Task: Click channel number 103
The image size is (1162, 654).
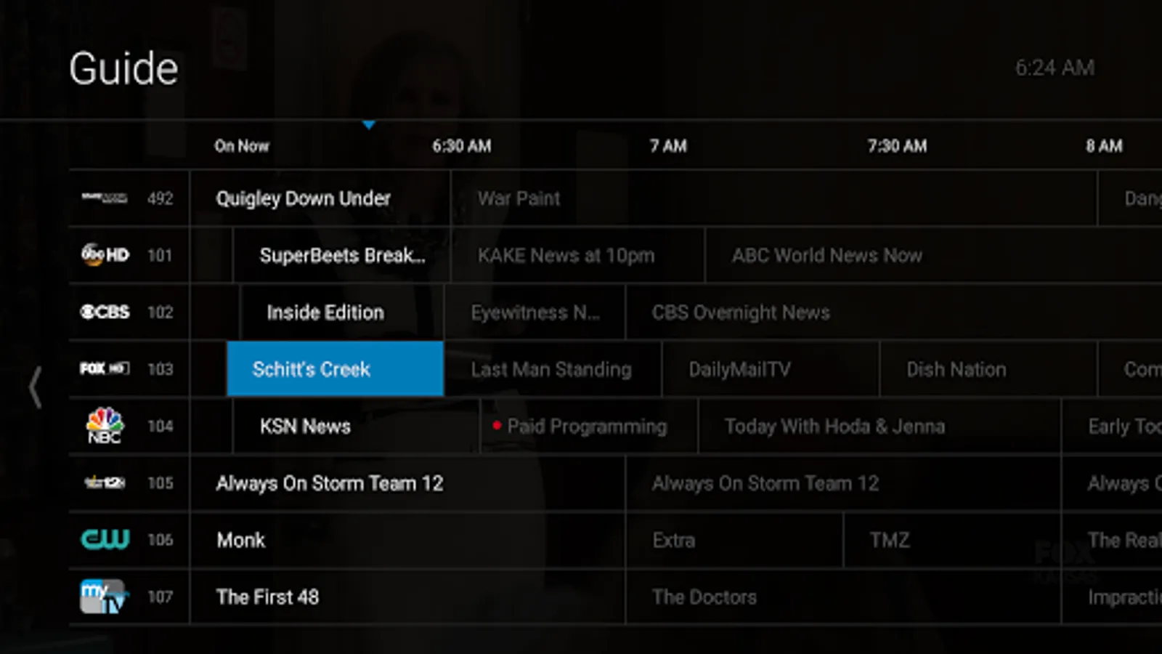Action: 161,369
